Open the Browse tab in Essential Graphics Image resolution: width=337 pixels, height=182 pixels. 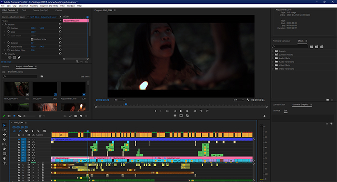[277, 111]
